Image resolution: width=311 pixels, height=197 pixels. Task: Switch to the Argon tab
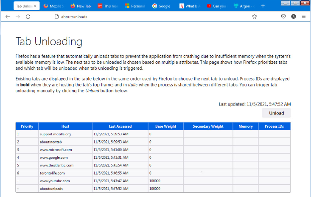(244, 6)
